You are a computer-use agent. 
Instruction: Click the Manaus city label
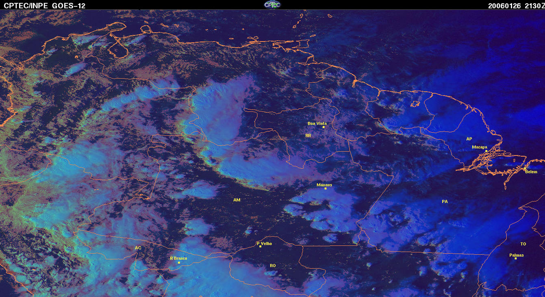[x=324, y=185]
